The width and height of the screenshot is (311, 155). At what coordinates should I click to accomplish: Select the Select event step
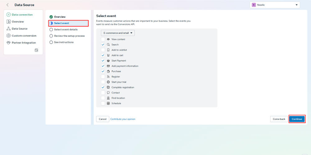(x=68, y=23)
